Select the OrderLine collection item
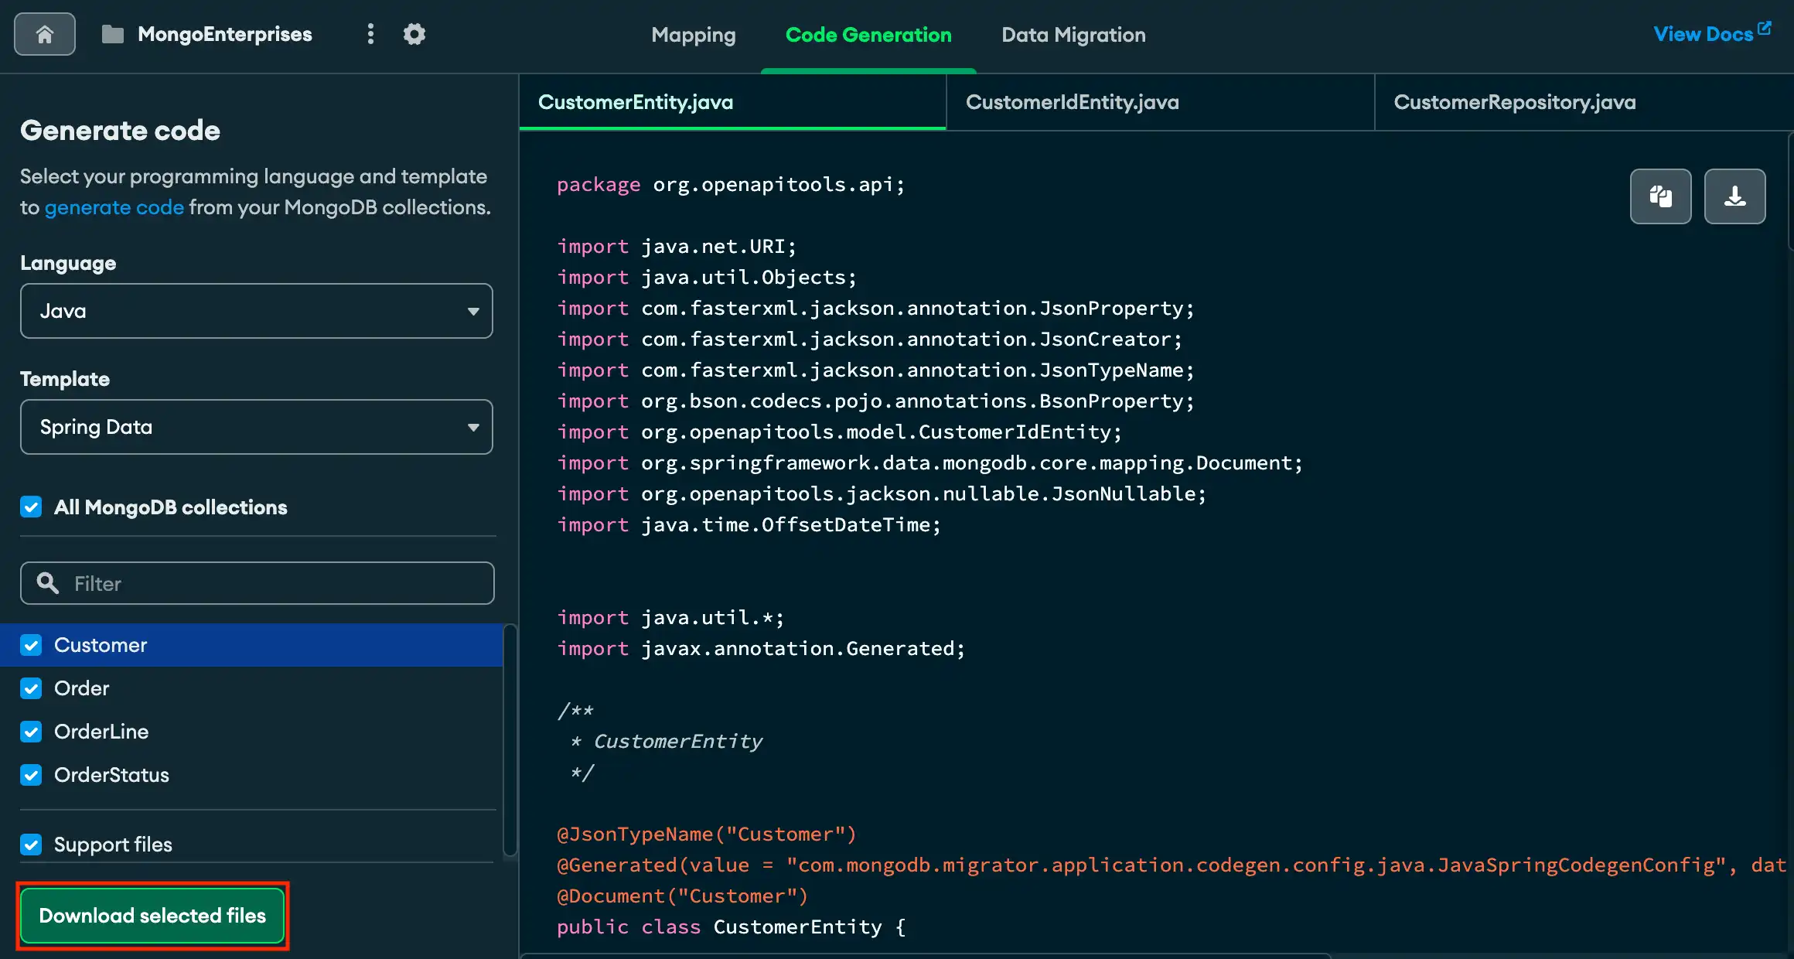The image size is (1794, 959). pyautogui.click(x=101, y=730)
